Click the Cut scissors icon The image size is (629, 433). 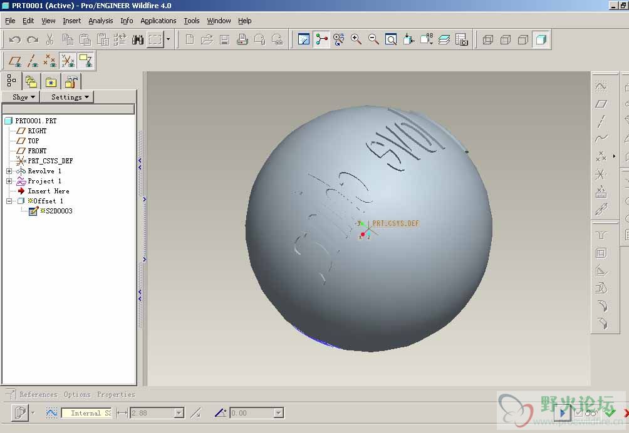50,39
